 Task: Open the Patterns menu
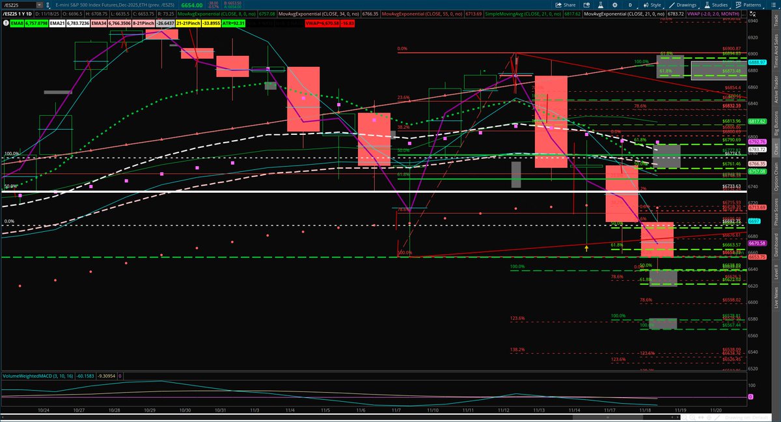pos(748,5)
